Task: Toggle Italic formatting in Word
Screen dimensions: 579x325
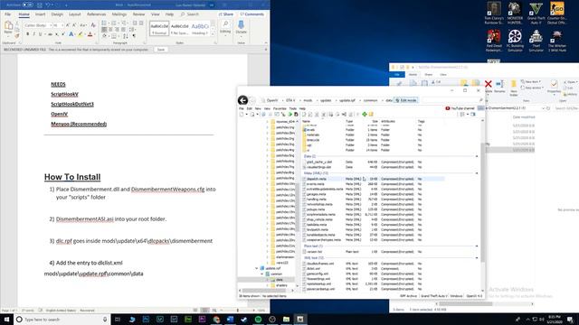Action: point(34,34)
